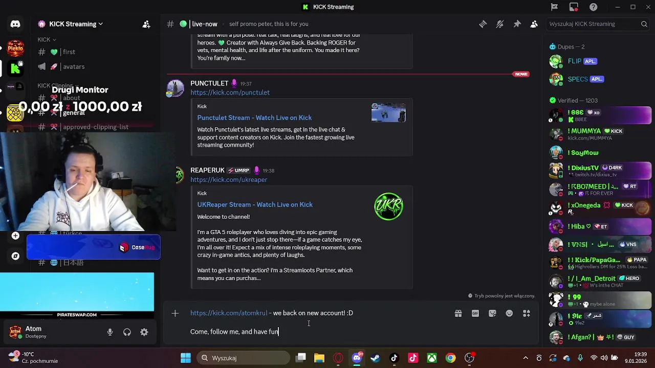The image size is (655, 368).
Task: Open the Piekło server icon in sidebar
Action: (15, 49)
